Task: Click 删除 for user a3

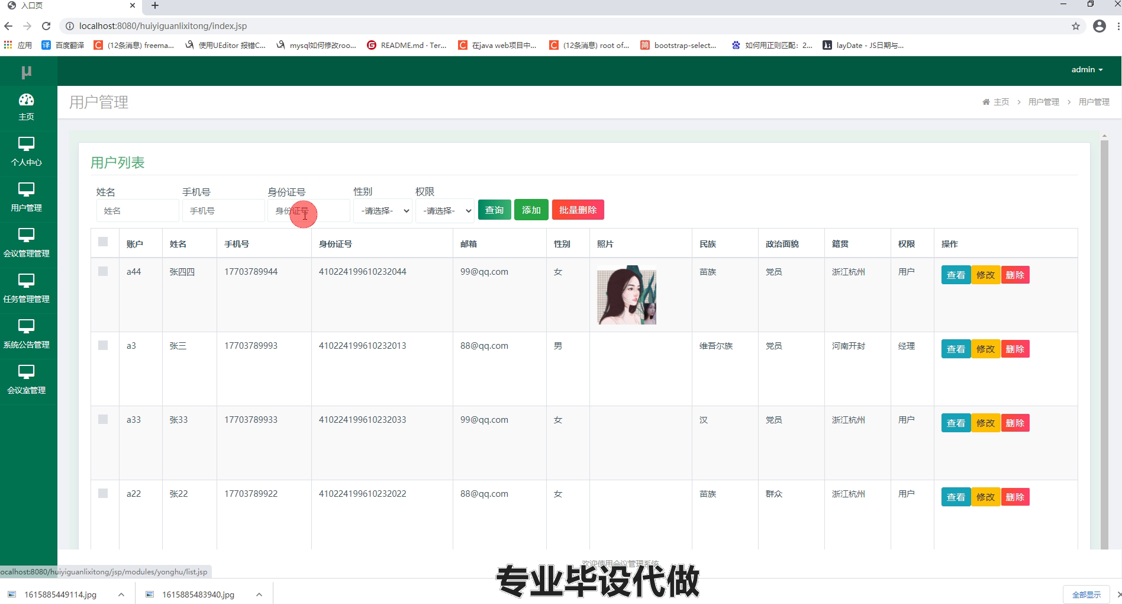Action: [x=1015, y=349]
